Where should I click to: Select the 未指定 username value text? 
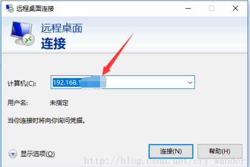(x=59, y=103)
